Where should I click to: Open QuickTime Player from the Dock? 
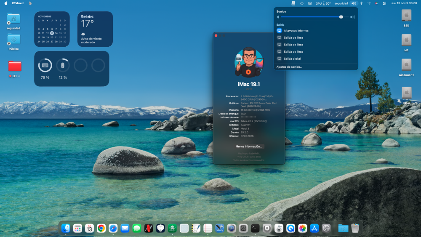click(290, 228)
